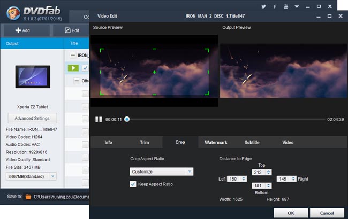
Task: Click the DVDFab mascot logo
Action: click(x=13, y=13)
